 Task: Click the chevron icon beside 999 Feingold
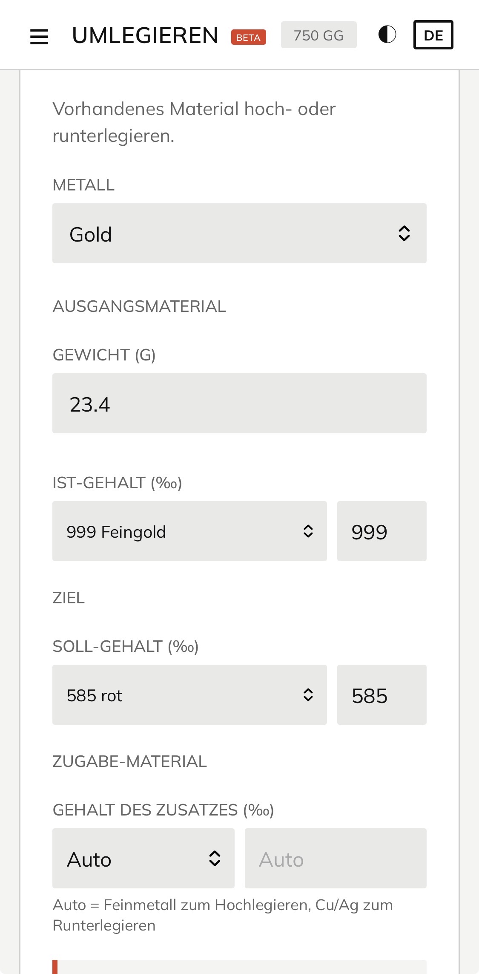[x=309, y=531]
